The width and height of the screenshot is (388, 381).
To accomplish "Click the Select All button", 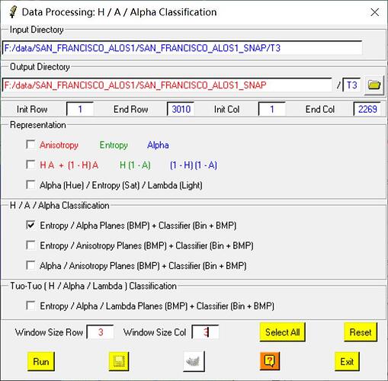I will click(282, 332).
